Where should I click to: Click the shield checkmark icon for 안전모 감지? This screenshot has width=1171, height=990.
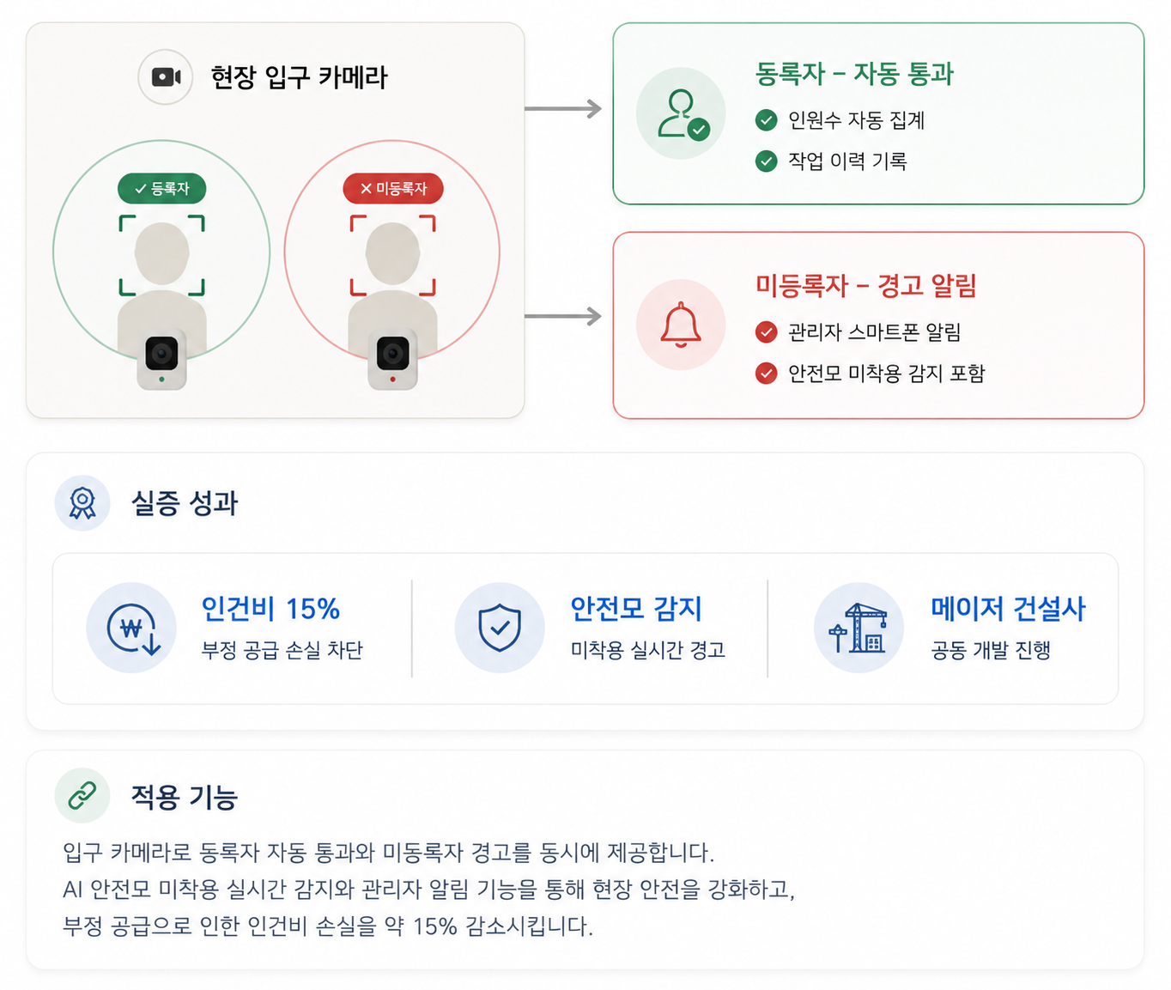point(500,628)
